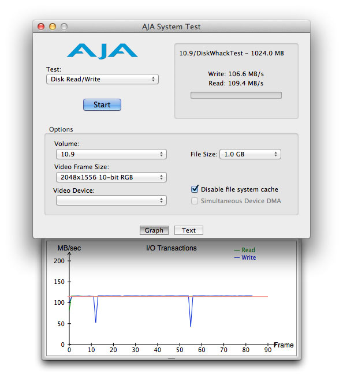Open the Test type dropdown
The height and width of the screenshot is (374, 343).
coord(102,79)
